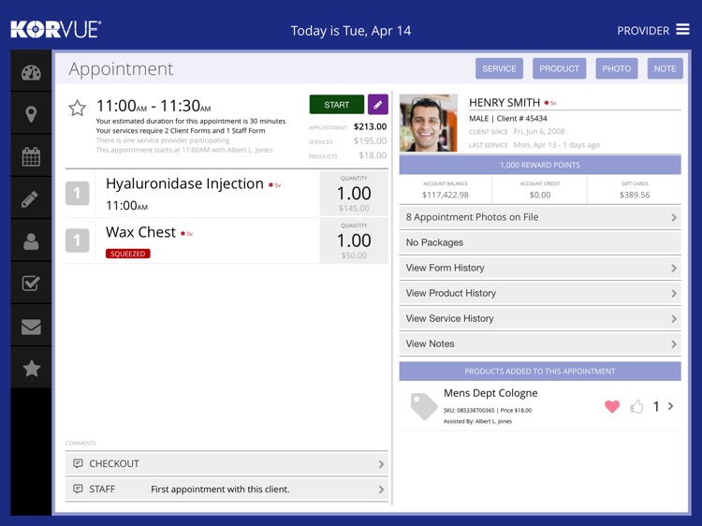Click the View Service History label
Screen dimensions: 702x526
point(449,318)
